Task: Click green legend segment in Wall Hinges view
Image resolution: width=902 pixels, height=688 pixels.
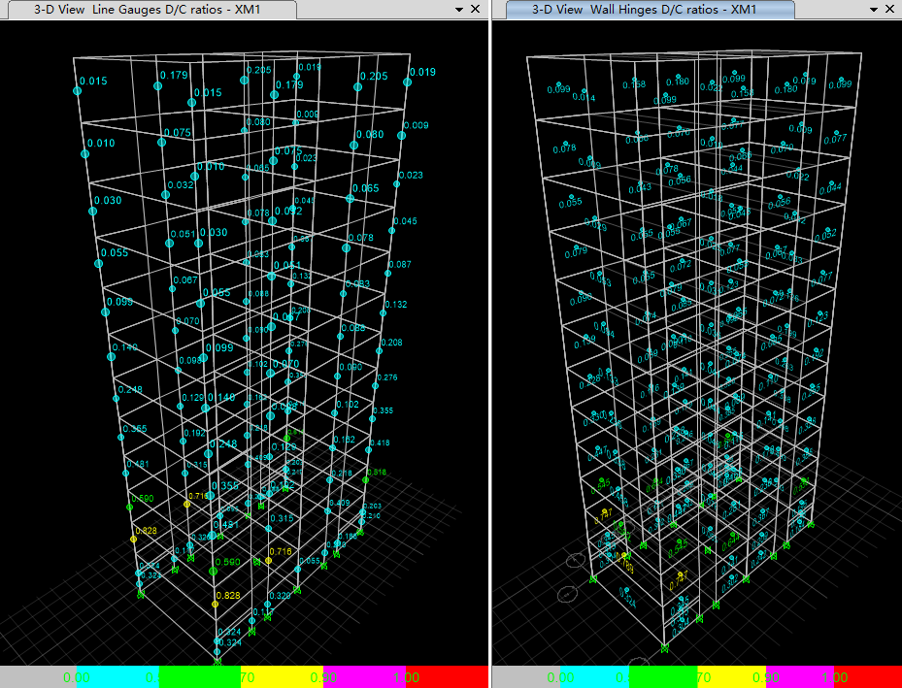Action: coord(663,677)
